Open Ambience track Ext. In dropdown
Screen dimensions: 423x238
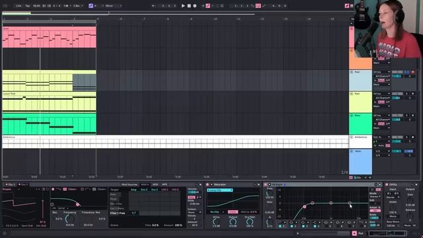381,137
